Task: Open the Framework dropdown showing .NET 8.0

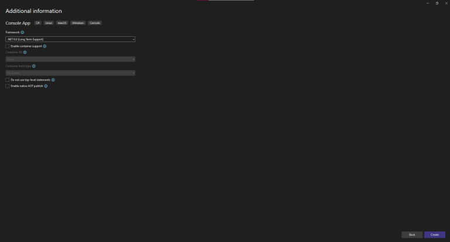Action: 70,39
